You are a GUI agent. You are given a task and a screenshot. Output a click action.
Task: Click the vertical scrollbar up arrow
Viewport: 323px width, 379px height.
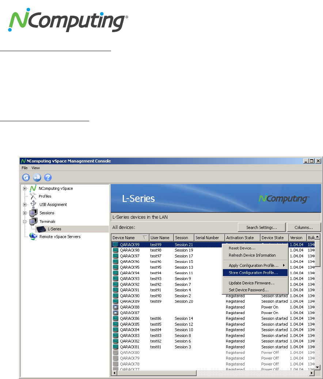point(318,237)
